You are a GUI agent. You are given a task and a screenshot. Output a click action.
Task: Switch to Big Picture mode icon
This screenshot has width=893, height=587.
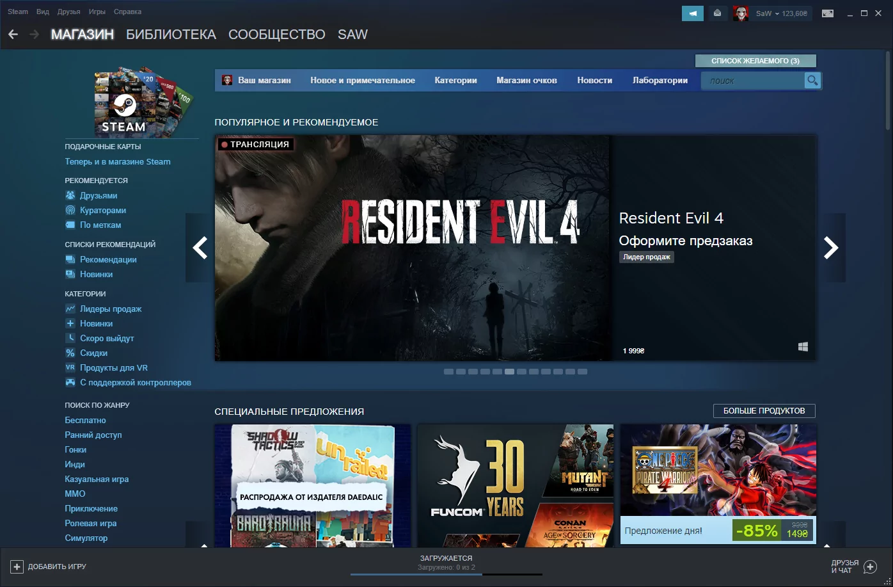828,13
